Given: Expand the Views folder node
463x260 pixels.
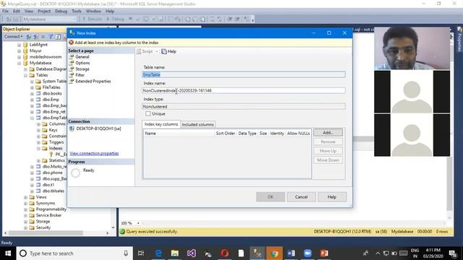Looking at the screenshot, I should tap(26, 197).
